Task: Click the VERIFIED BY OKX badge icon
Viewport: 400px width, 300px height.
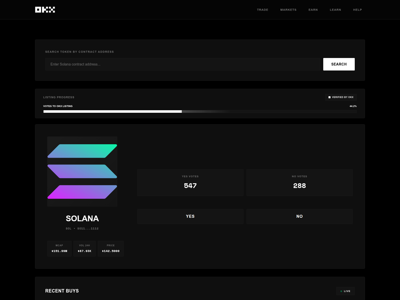Action: (329, 97)
